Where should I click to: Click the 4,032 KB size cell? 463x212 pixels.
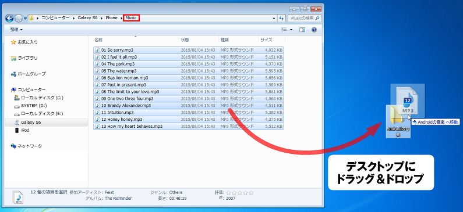273,50
